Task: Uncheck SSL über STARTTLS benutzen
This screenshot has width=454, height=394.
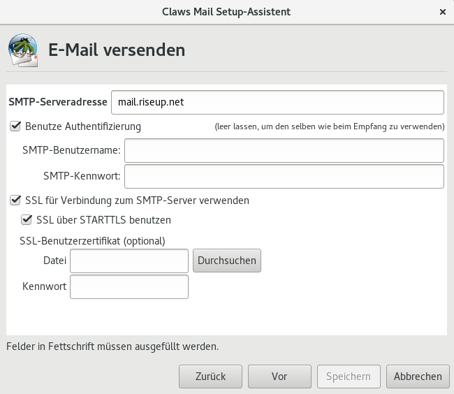Action: click(27, 219)
